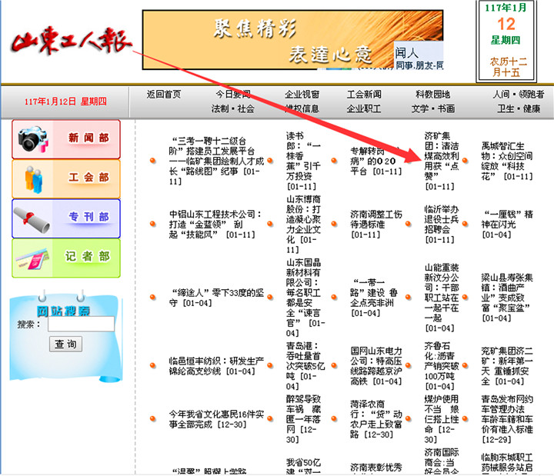Click the camera icon for 新闻部
The width and height of the screenshot is (554, 476).
pyautogui.click(x=33, y=139)
